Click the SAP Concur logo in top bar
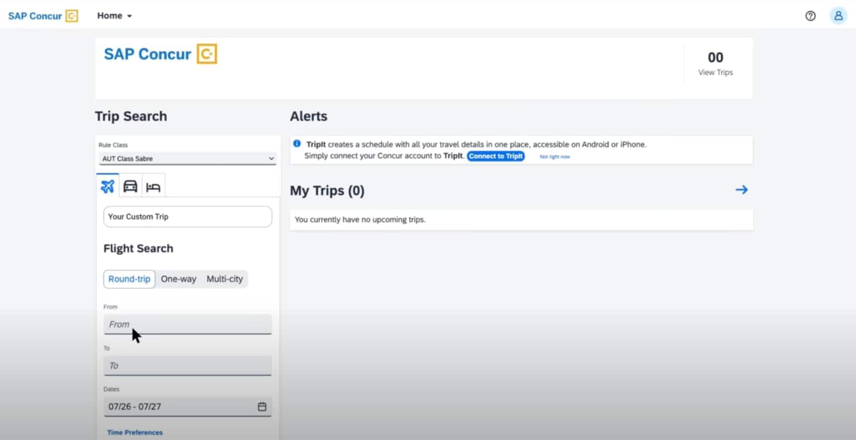Screen dimensions: 856x440 (x=43, y=16)
